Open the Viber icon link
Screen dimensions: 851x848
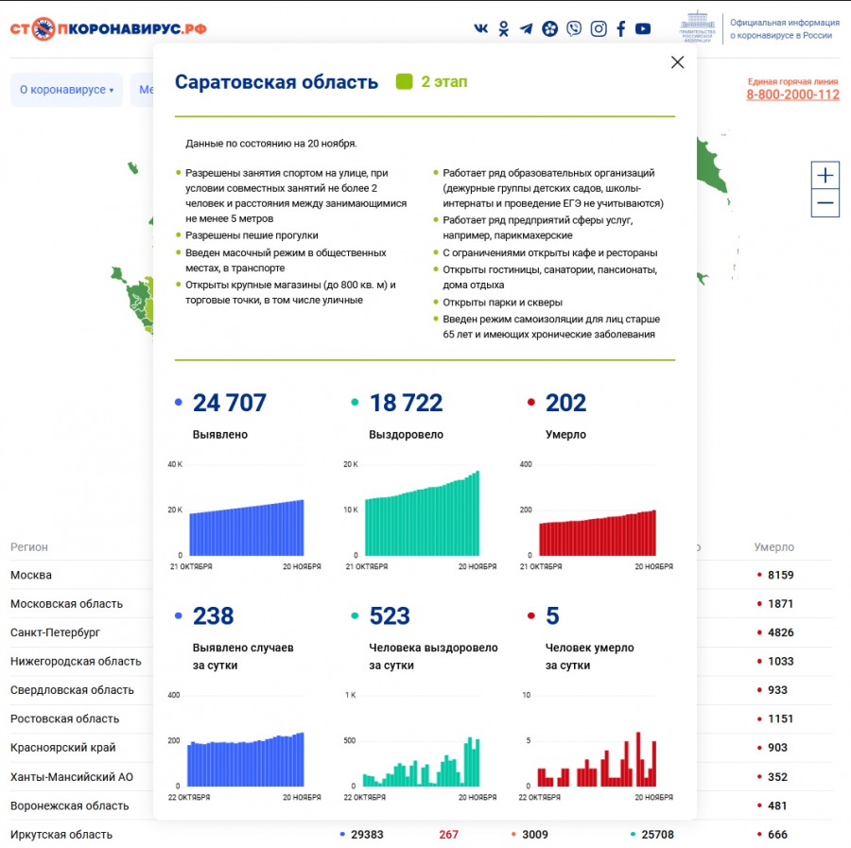[x=574, y=28]
